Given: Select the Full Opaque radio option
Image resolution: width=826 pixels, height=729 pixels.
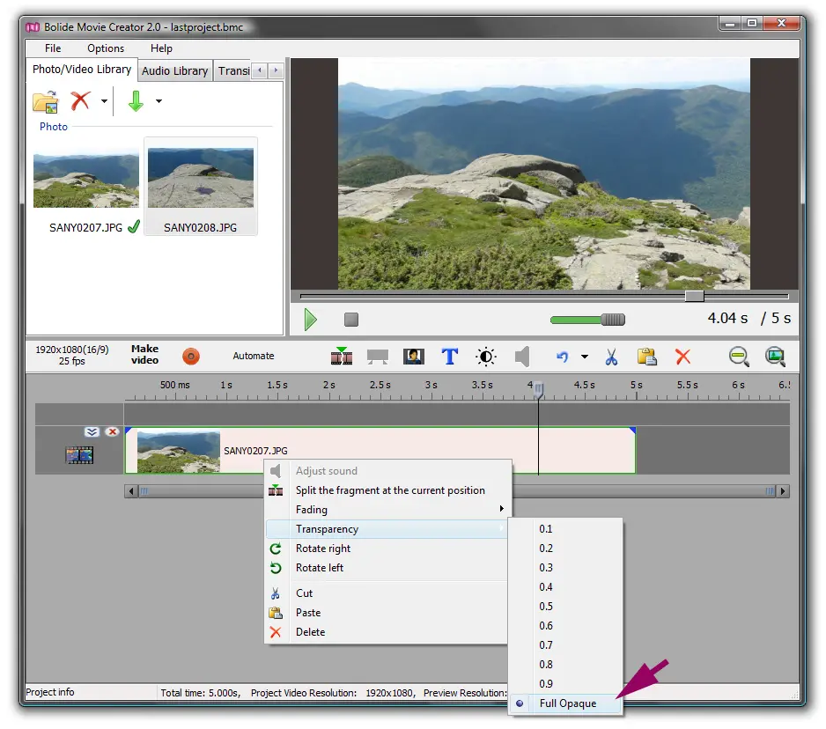Looking at the screenshot, I should tap(567, 703).
